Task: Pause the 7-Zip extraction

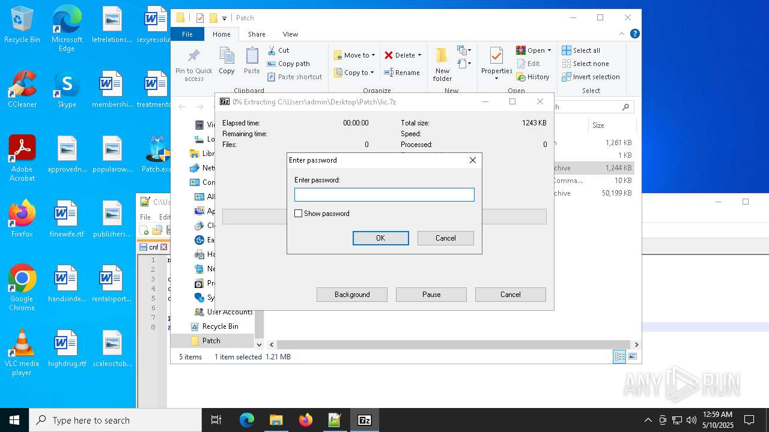Action: pyautogui.click(x=431, y=295)
